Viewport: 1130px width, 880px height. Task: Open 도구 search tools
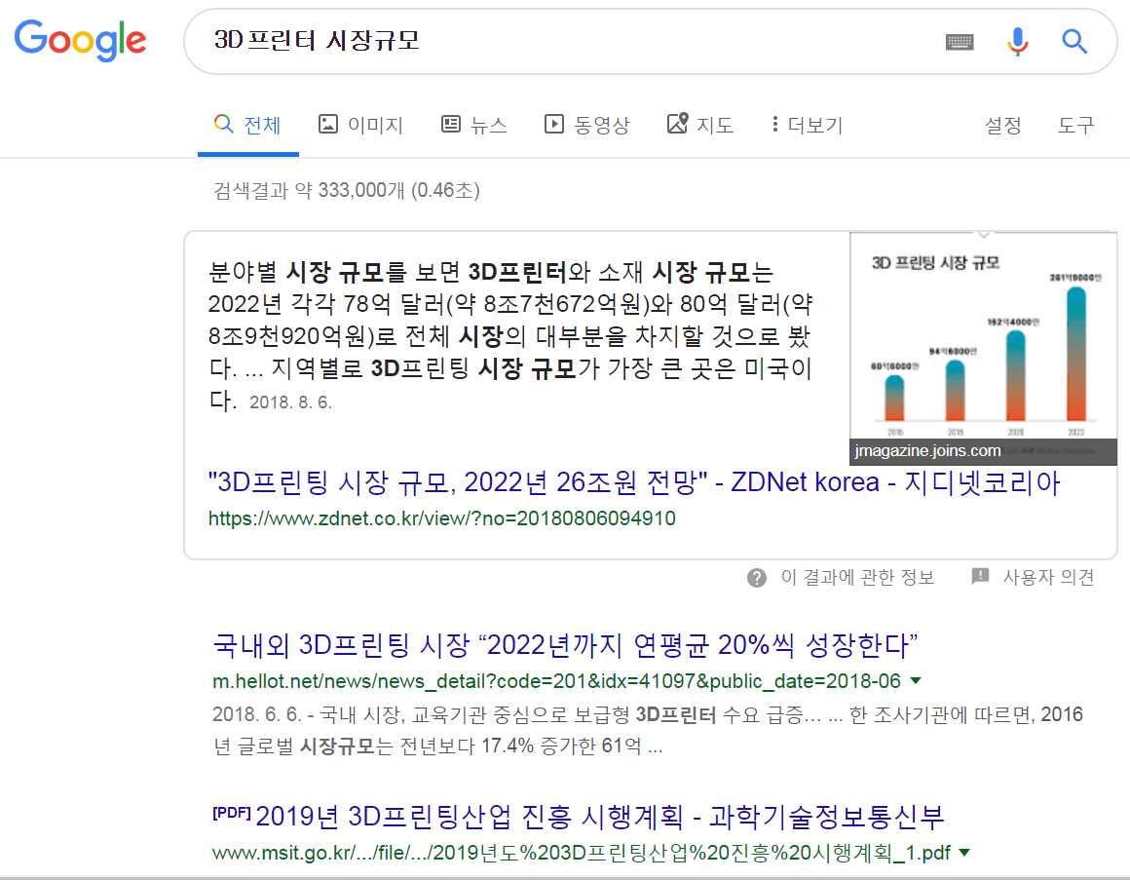(1076, 126)
